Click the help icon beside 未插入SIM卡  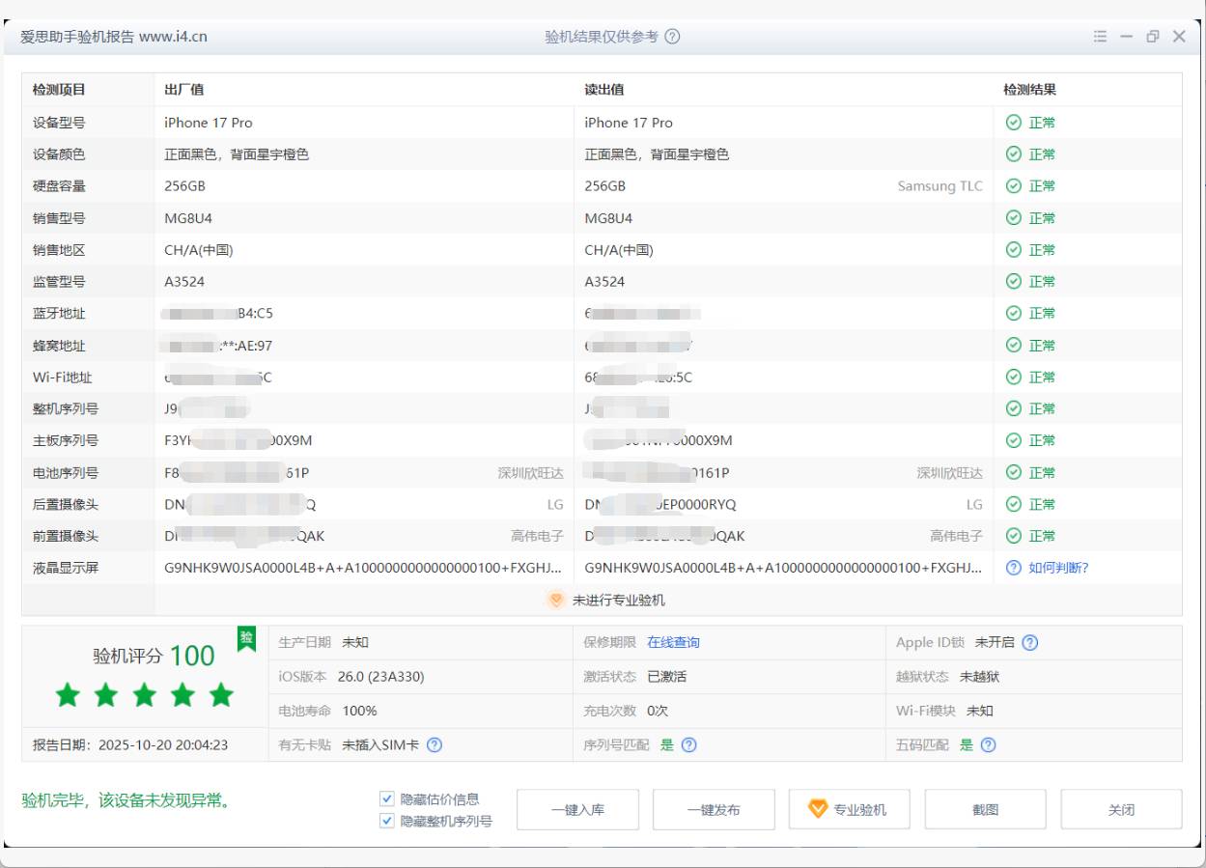click(x=435, y=744)
